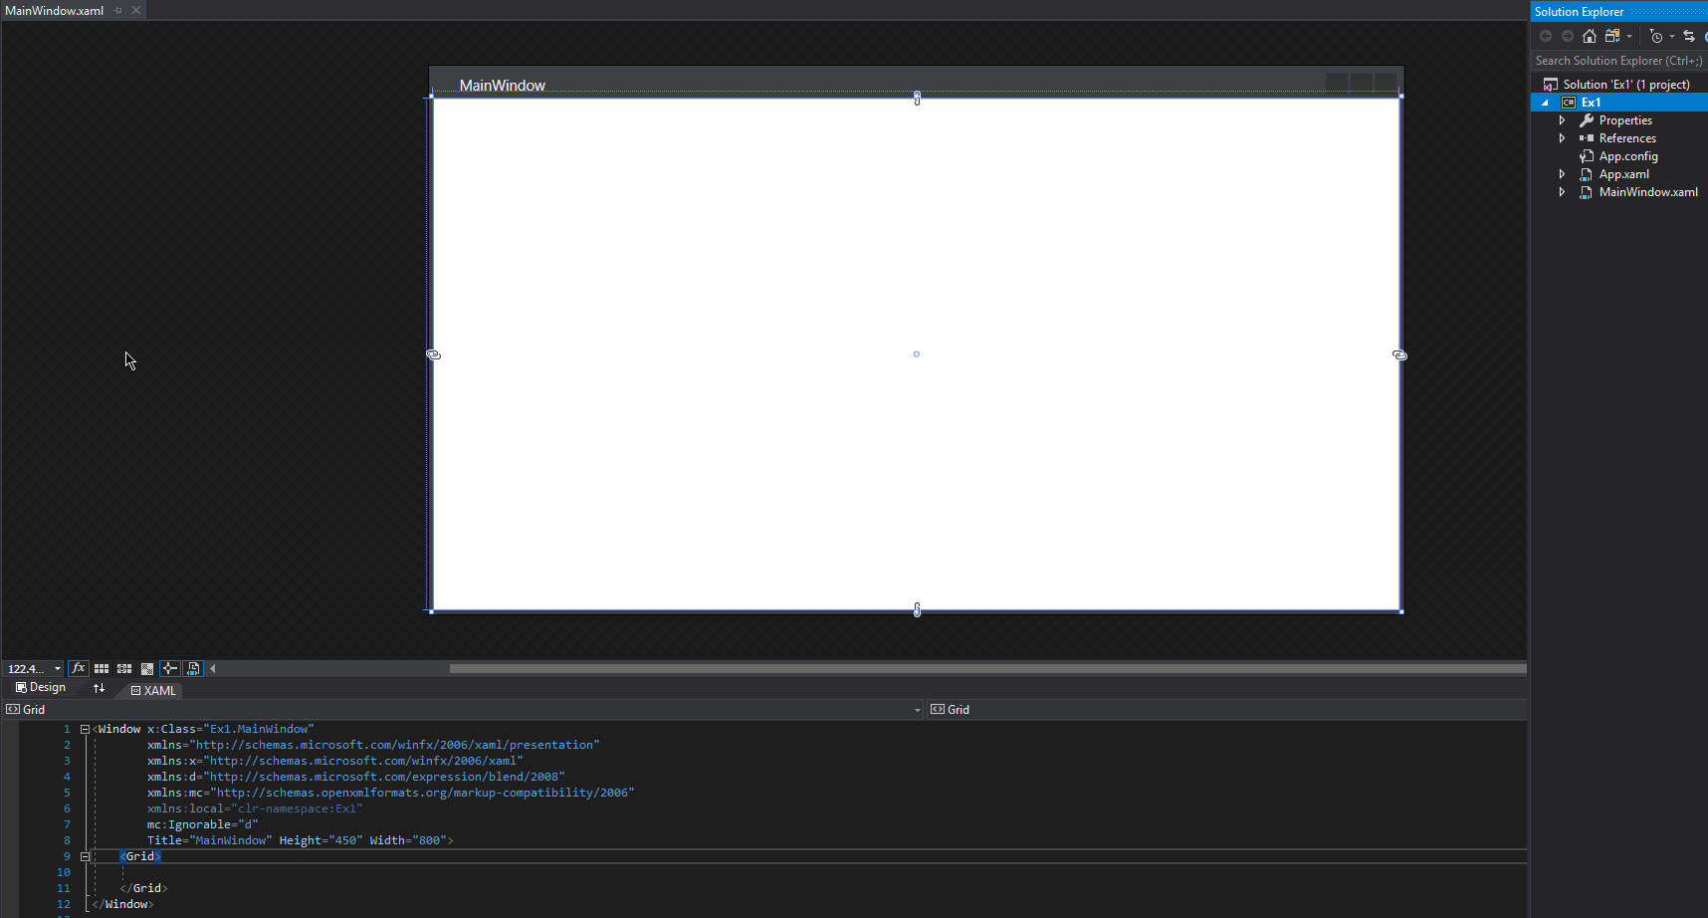This screenshot has height=918, width=1708.
Task: Toggle snapping to gridlines icon
Action: point(124,668)
